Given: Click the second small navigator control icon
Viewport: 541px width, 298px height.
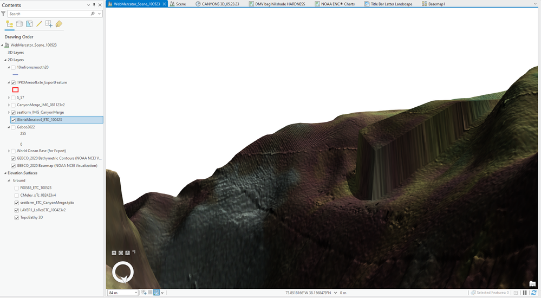Looking at the screenshot, I should click(121, 253).
